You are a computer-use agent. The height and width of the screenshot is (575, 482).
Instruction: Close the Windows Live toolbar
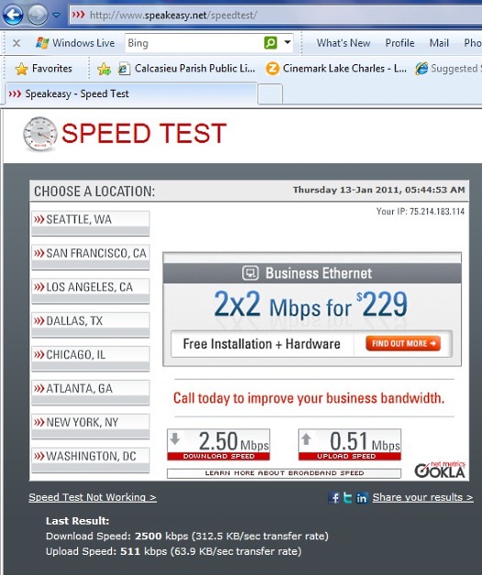click(x=17, y=43)
